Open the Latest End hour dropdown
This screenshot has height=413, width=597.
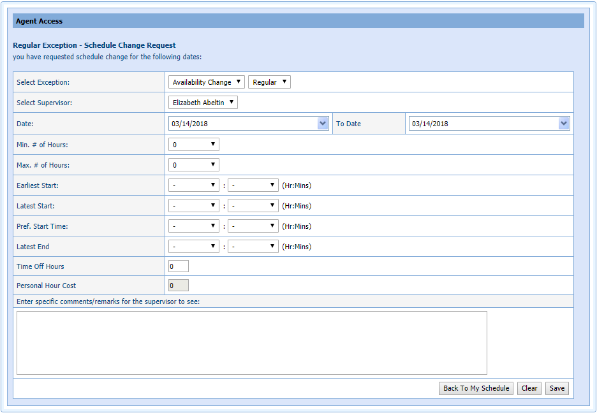point(193,247)
